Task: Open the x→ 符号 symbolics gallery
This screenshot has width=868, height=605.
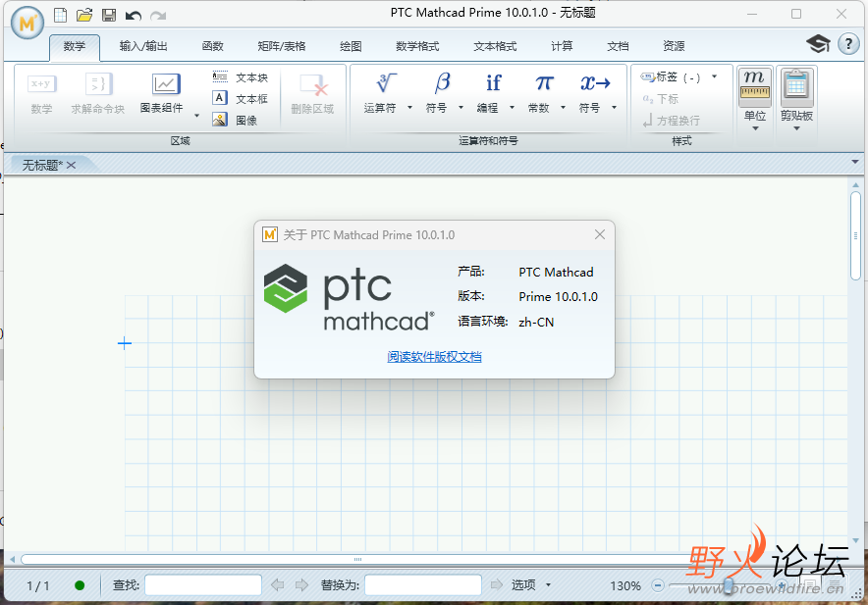Action: pyautogui.click(x=591, y=93)
